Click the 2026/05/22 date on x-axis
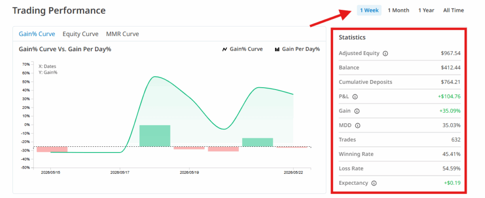 (x=293, y=172)
